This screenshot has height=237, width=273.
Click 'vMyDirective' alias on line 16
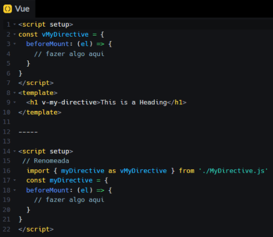tap(143, 171)
